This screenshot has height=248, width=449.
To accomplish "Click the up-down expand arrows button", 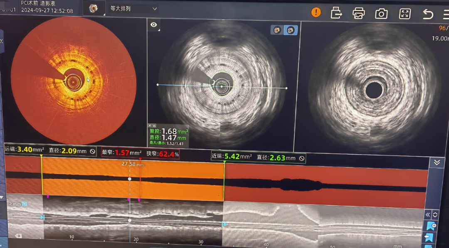I will point(435,214).
